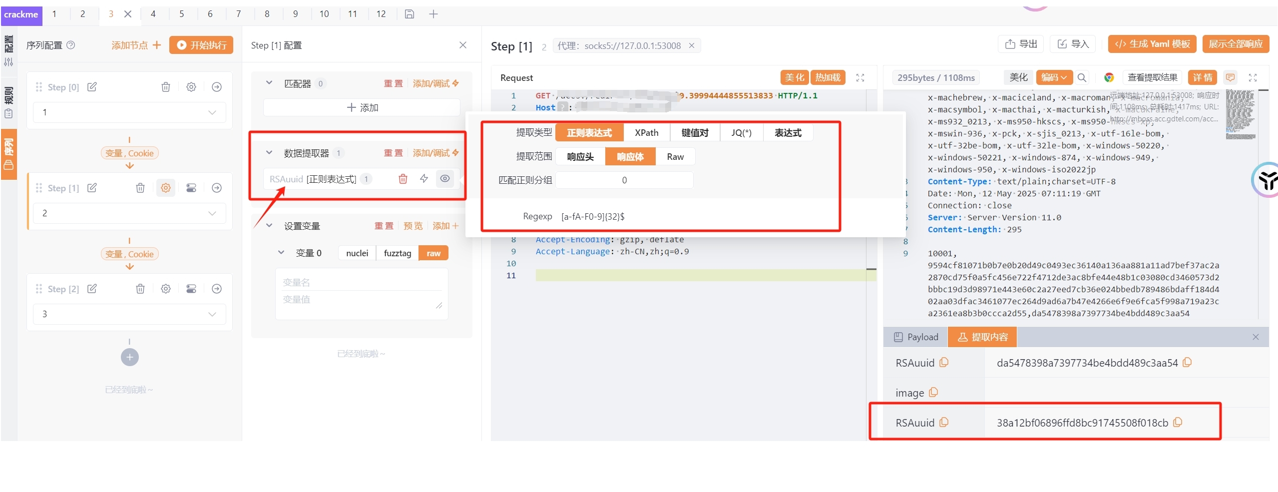This screenshot has width=1278, height=492.
Task: Click the arrow icon on Step [0]
Action: coord(217,87)
